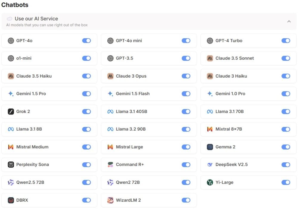Click the Meta icon beside Llama 3.1 8B

11,129
